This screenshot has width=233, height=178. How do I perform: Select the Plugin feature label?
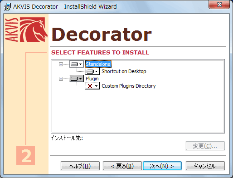click(92, 79)
